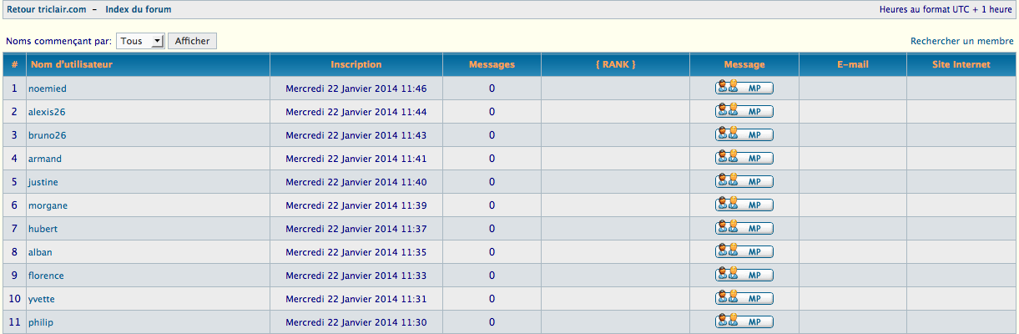
Task: View yvette's profile link
Action: pyautogui.click(x=42, y=299)
